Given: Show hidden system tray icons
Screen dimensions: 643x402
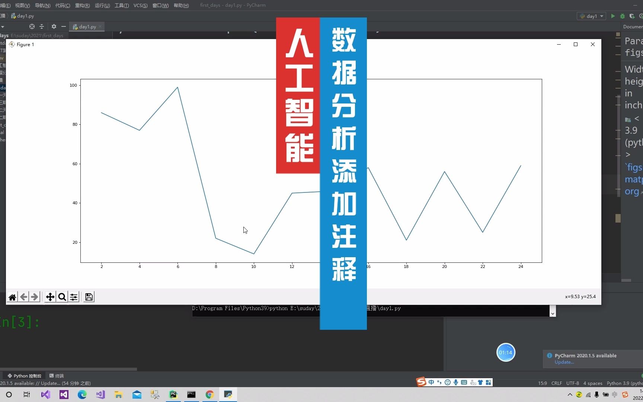Looking at the screenshot, I should 570,395.
